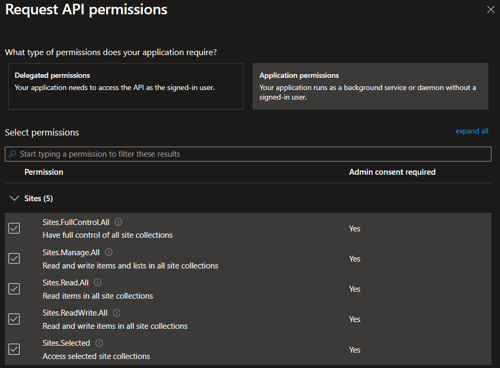Open info tooltip for Sites.FullControl.All

point(118,222)
